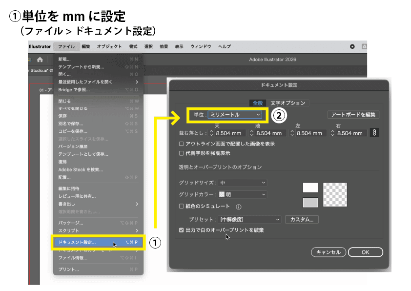Open the 編集 menu

click(86, 47)
